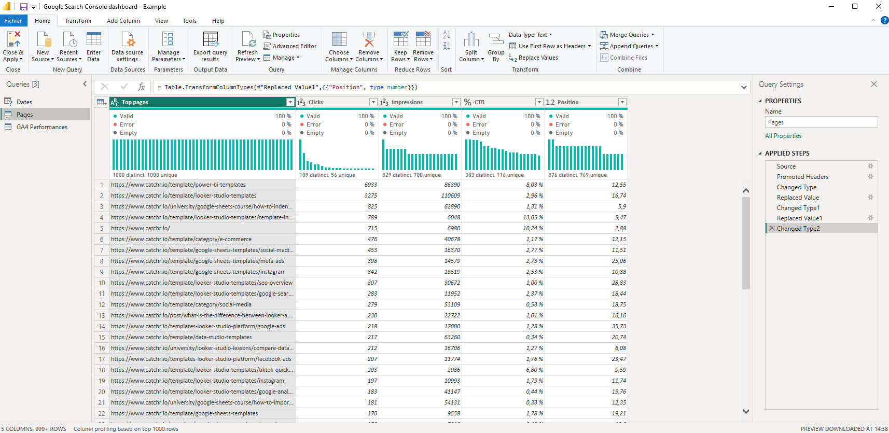
Task: Switch to the Help tab
Action: (x=218, y=21)
